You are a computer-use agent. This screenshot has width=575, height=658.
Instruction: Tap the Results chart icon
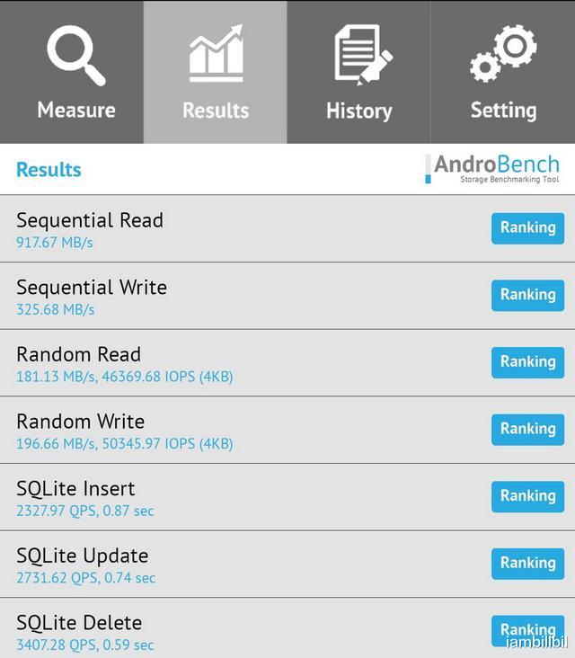pyautogui.click(x=216, y=54)
